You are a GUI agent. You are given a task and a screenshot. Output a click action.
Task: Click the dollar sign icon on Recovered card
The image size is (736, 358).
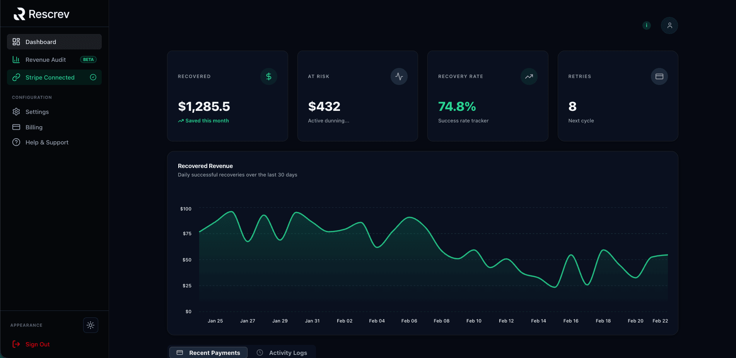click(x=268, y=76)
